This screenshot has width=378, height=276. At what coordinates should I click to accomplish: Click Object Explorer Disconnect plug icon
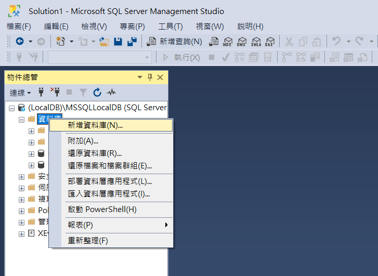pyautogui.click(x=55, y=92)
